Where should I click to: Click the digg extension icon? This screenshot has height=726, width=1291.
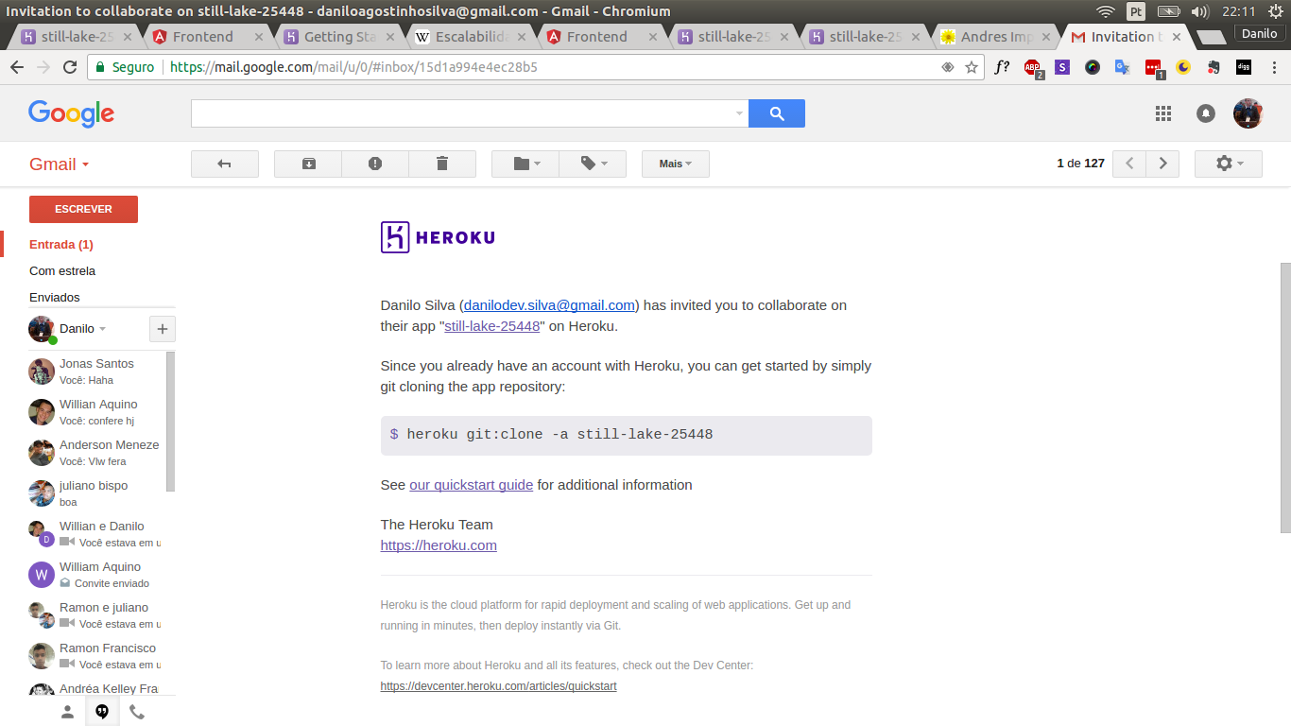pyautogui.click(x=1244, y=67)
